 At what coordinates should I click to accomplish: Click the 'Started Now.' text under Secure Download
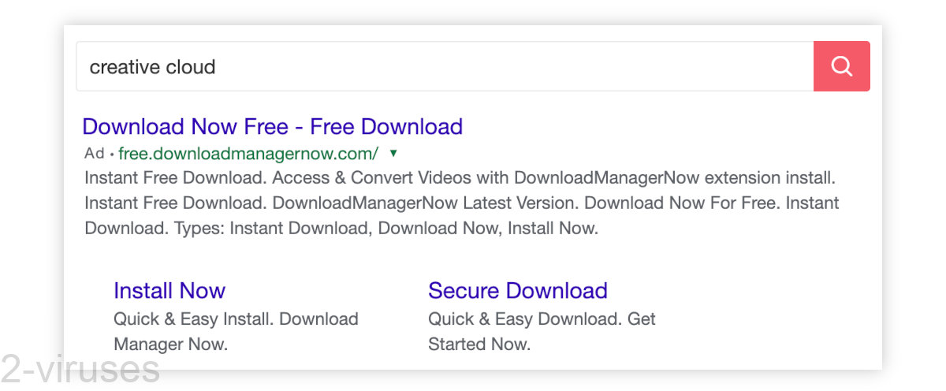click(x=479, y=344)
